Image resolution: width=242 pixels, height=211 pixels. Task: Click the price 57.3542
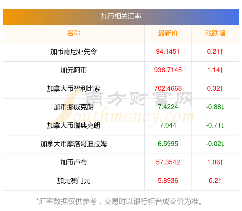point(168,162)
